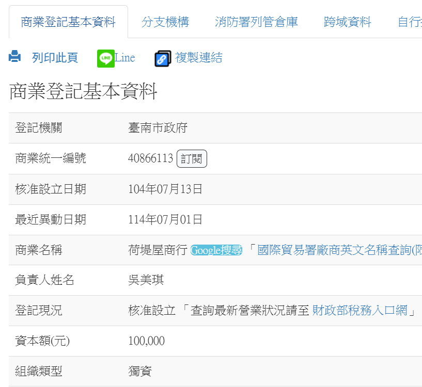Viewport: 422px width, 387px height.
Task: Click the 登記現況 label
Action: click(x=39, y=310)
